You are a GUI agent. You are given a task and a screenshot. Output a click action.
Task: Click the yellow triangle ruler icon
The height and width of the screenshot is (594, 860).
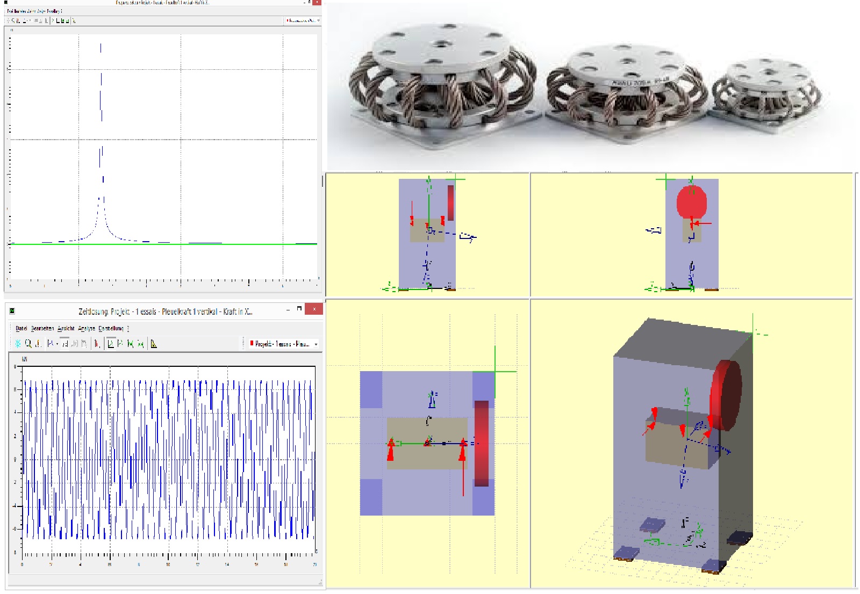pyautogui.click(x=154, y=344)
